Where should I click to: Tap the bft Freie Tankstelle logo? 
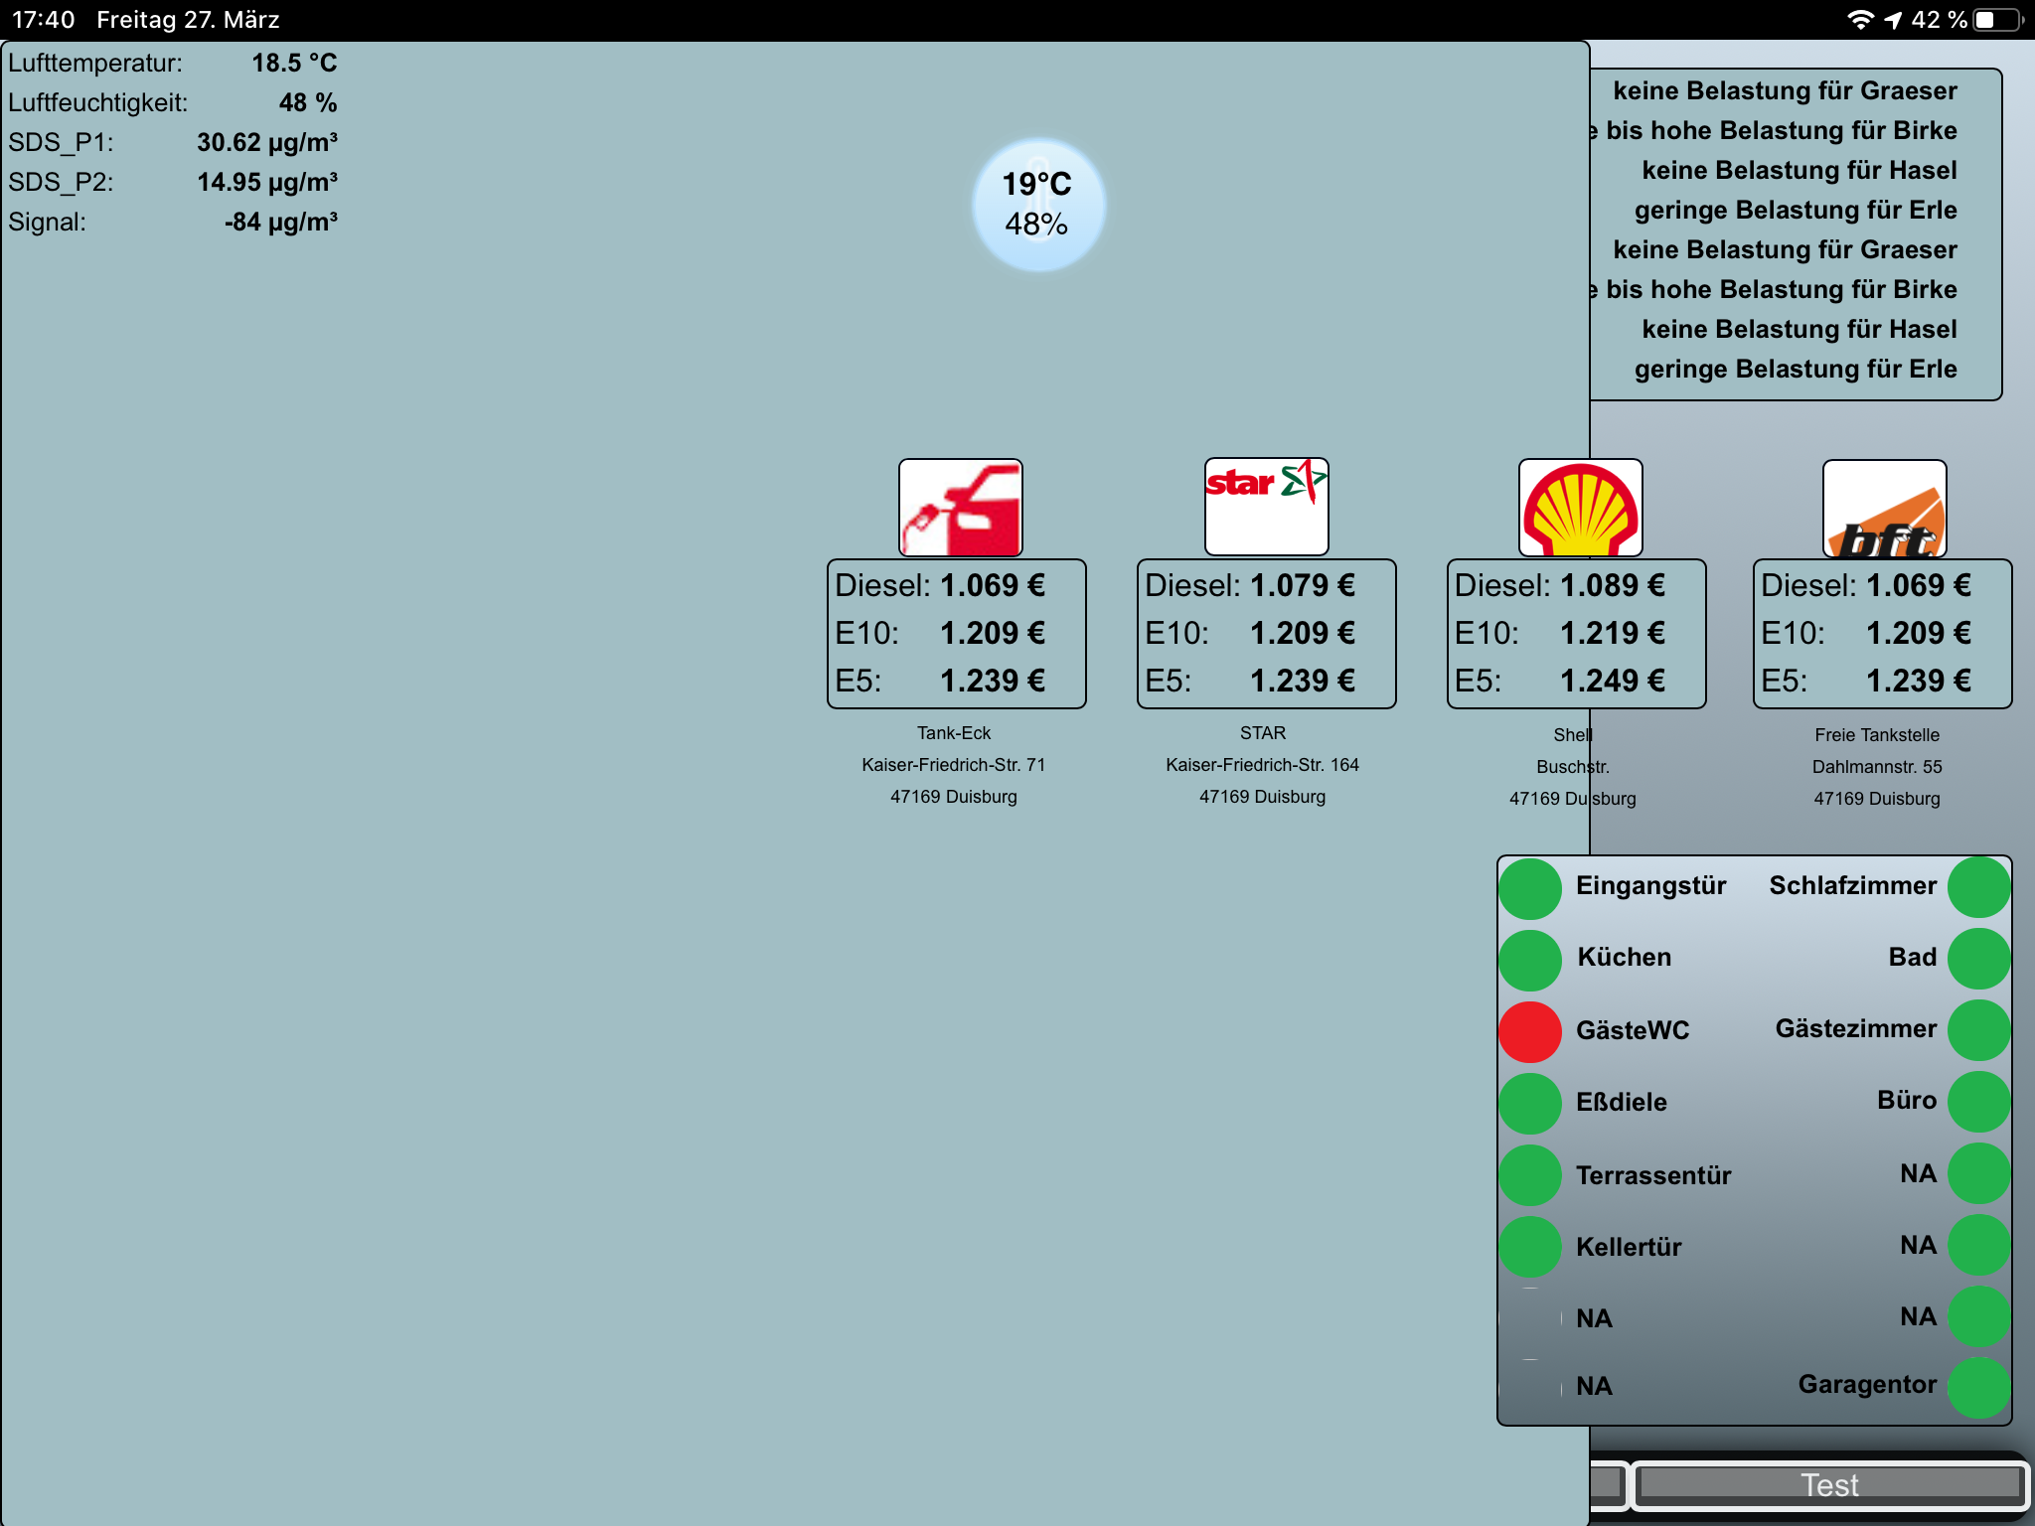point(1884,509)
